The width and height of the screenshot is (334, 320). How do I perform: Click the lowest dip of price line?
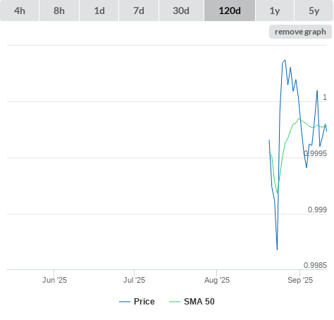[x=277, y=250]
